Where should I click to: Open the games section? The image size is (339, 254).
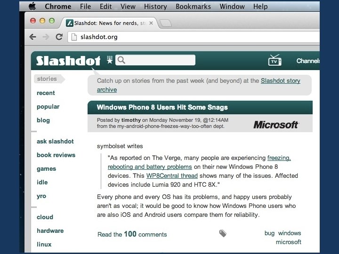click(46, 169)
